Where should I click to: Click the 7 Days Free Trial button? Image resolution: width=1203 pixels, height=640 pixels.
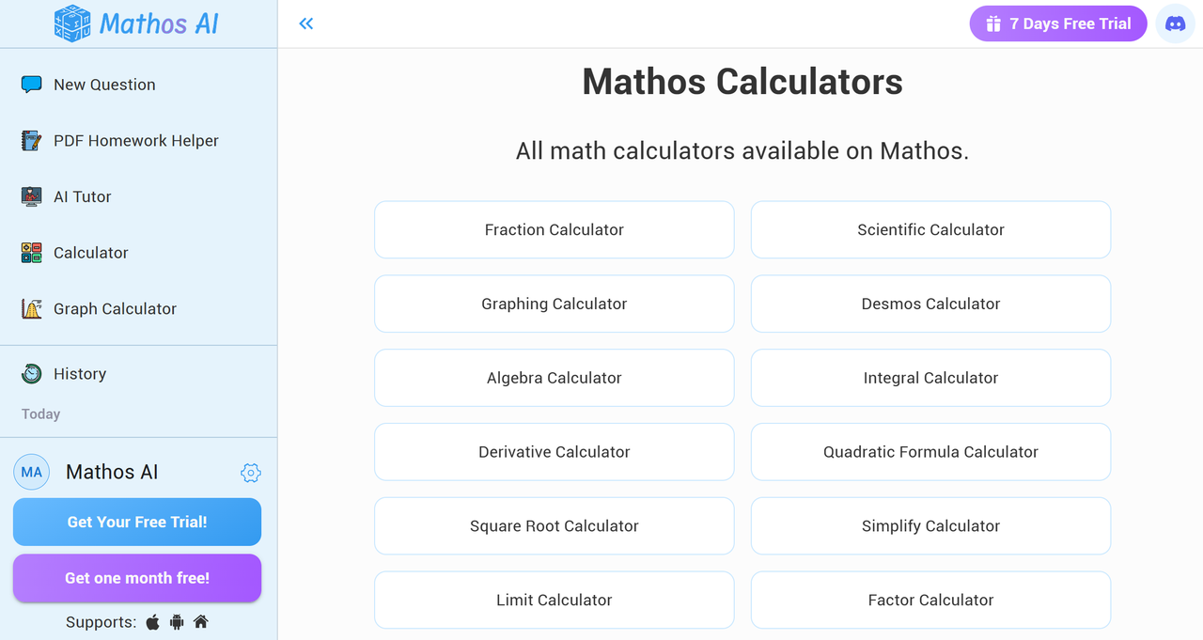point(1058,23)
